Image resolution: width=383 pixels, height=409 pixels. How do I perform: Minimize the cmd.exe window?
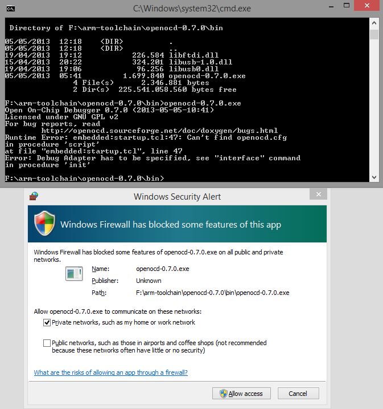point(331,7)
